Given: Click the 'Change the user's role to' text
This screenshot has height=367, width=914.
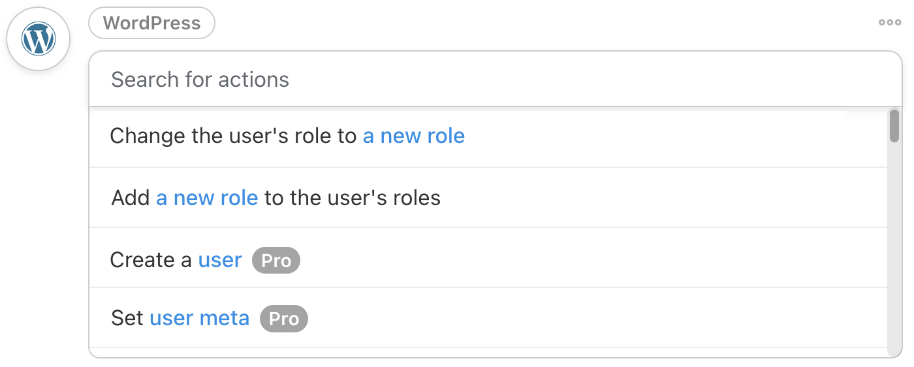Looking at the screenshot, I should pyautogui.click(x=233, y=136).
